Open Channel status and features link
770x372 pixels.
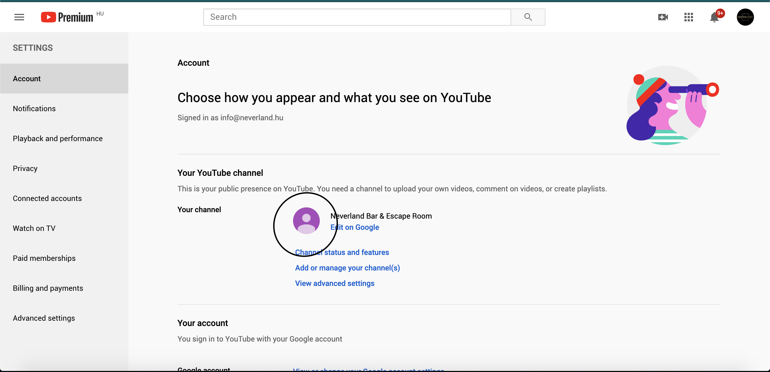tap(342, 252)
